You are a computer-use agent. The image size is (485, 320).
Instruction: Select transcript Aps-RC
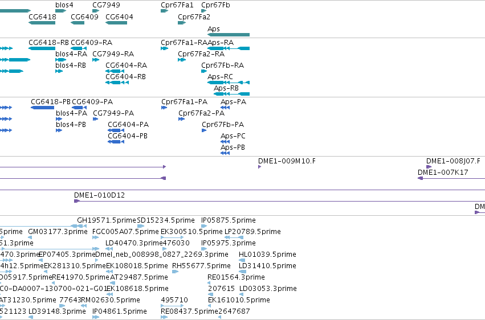pos(220,77)
